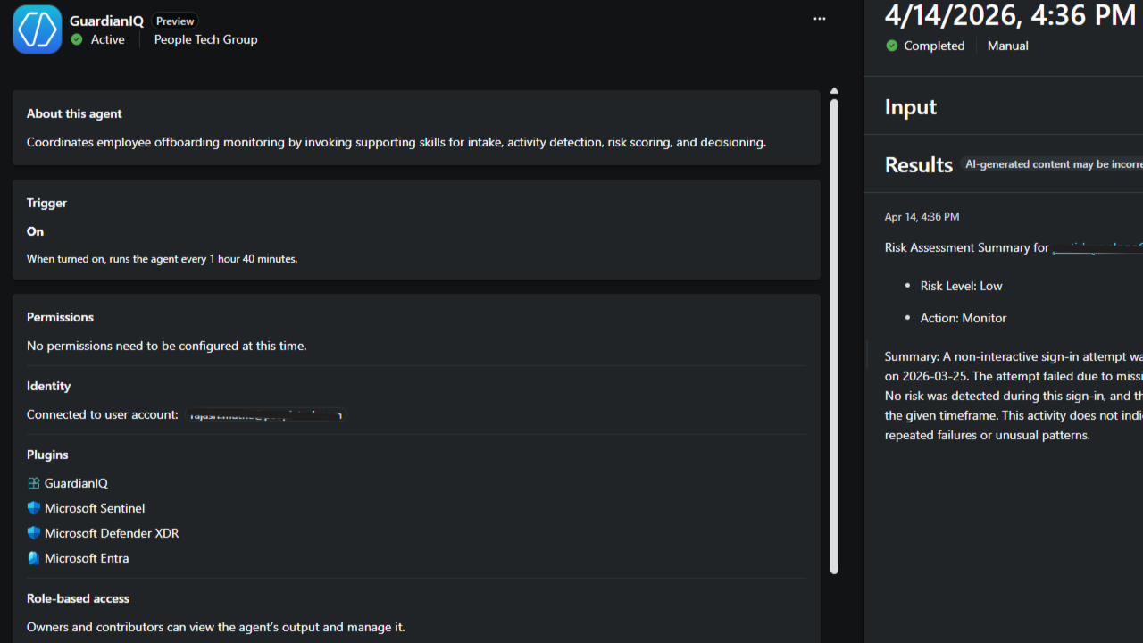Click the green Completed checkmark icon
The height and width of the screenshot is (643, 1143).
pyautogui.click(x=892, y=46)
